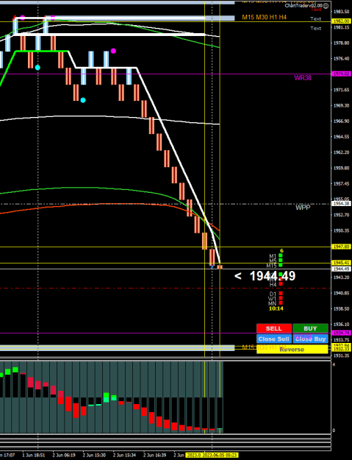Select the upper cyan signal dot near 1975
This screenshot has width=352, height=460.
coord(37,68)
